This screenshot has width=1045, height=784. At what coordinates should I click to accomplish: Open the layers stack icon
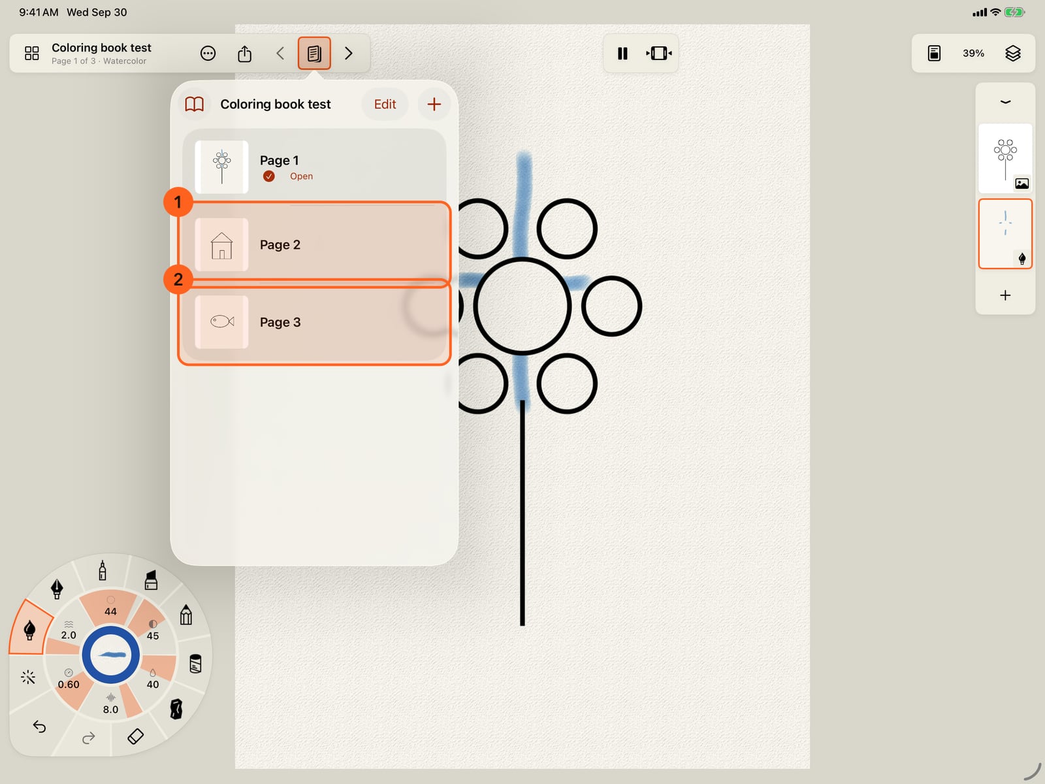pyautogui.click(x=1012, y=54)
